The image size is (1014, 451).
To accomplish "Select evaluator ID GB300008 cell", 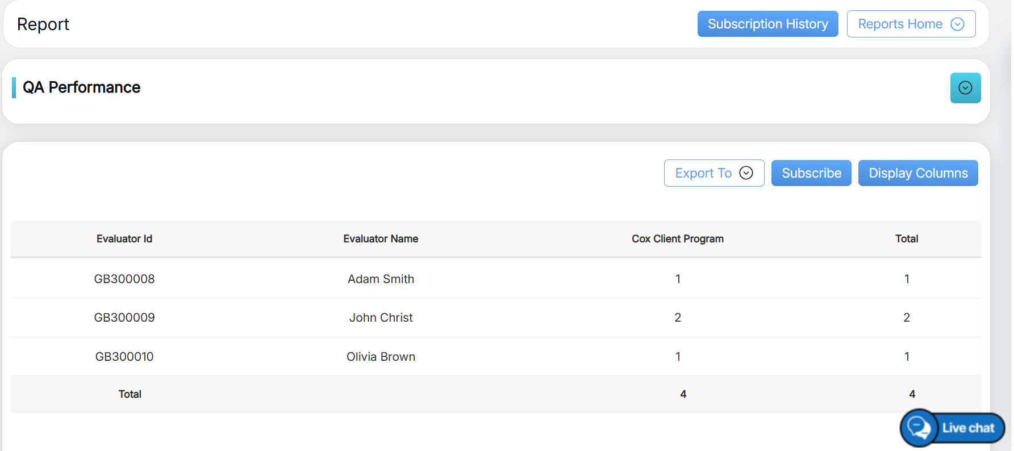I will coord(124,279).
